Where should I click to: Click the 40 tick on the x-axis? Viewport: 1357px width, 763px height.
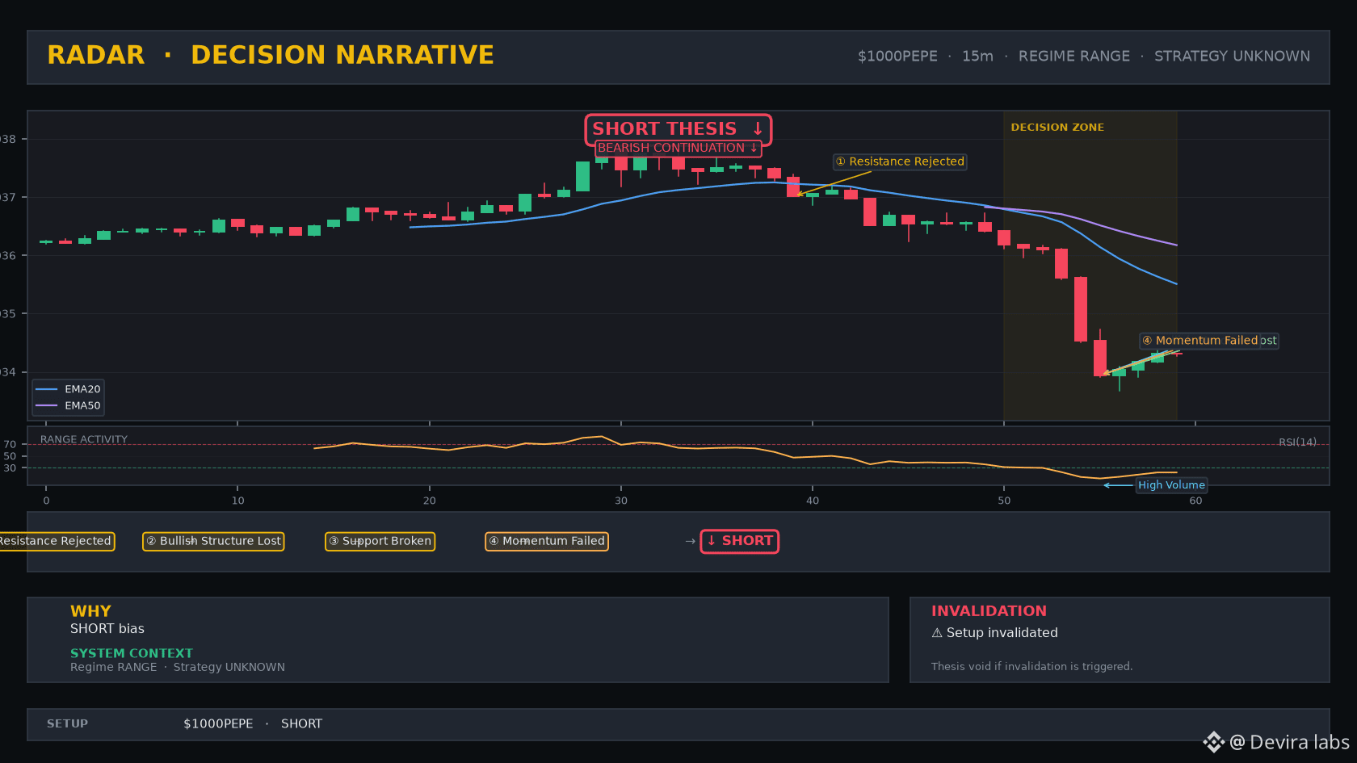(x=813, y=501)
